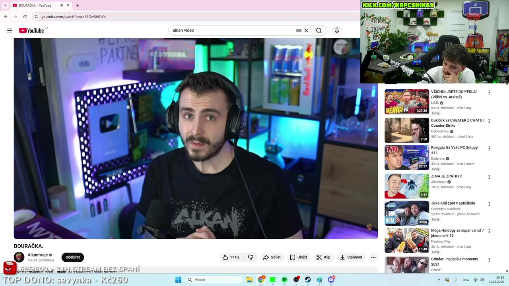Like the video with 11 tis. thumbs-up

(x=231, y=257)
